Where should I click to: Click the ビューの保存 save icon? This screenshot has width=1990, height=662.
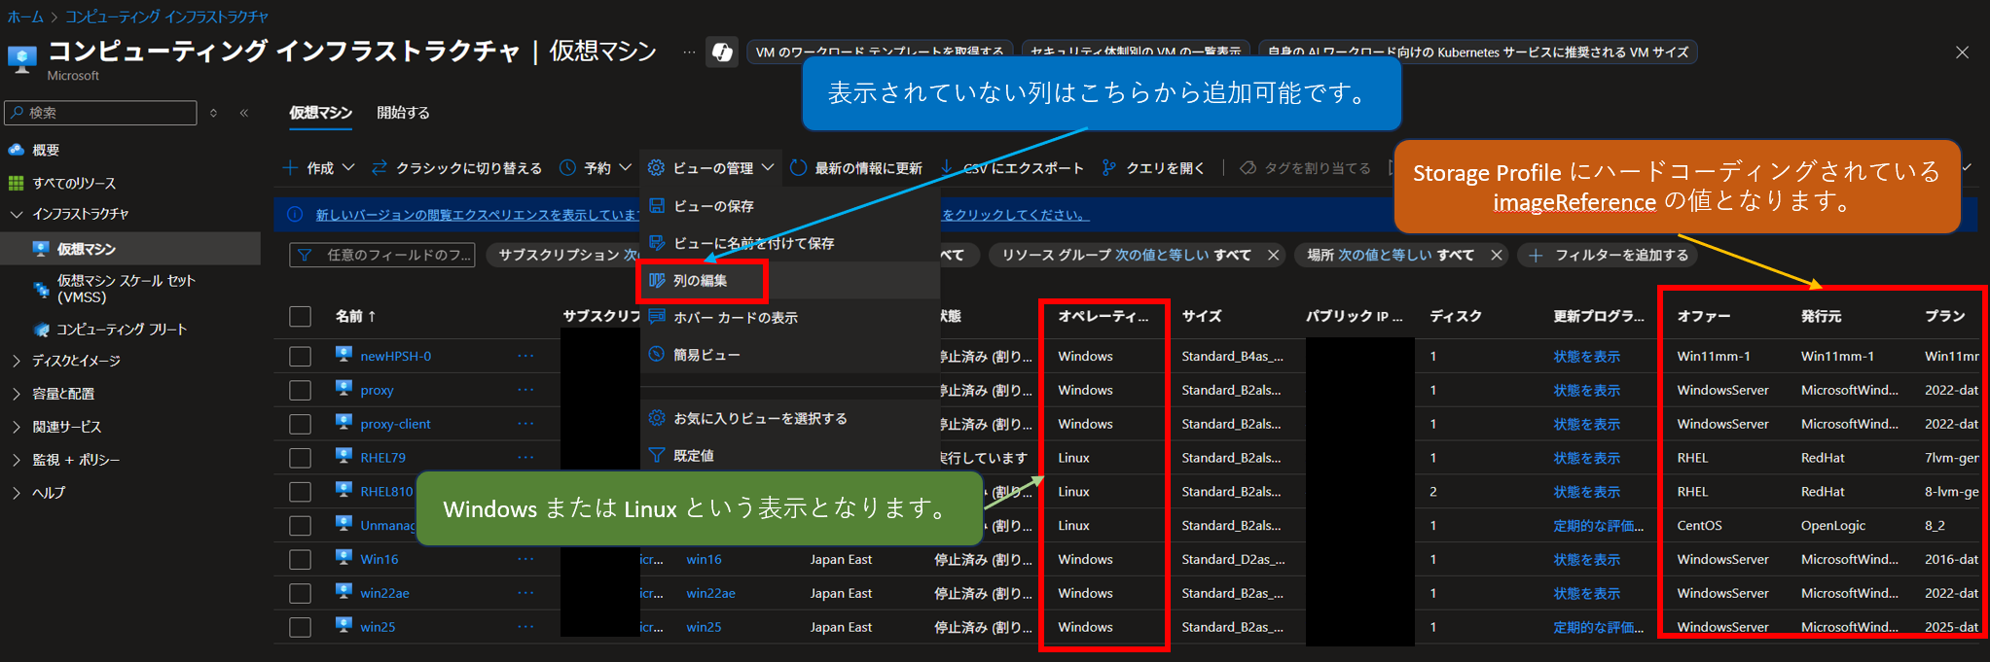point(657,206)
